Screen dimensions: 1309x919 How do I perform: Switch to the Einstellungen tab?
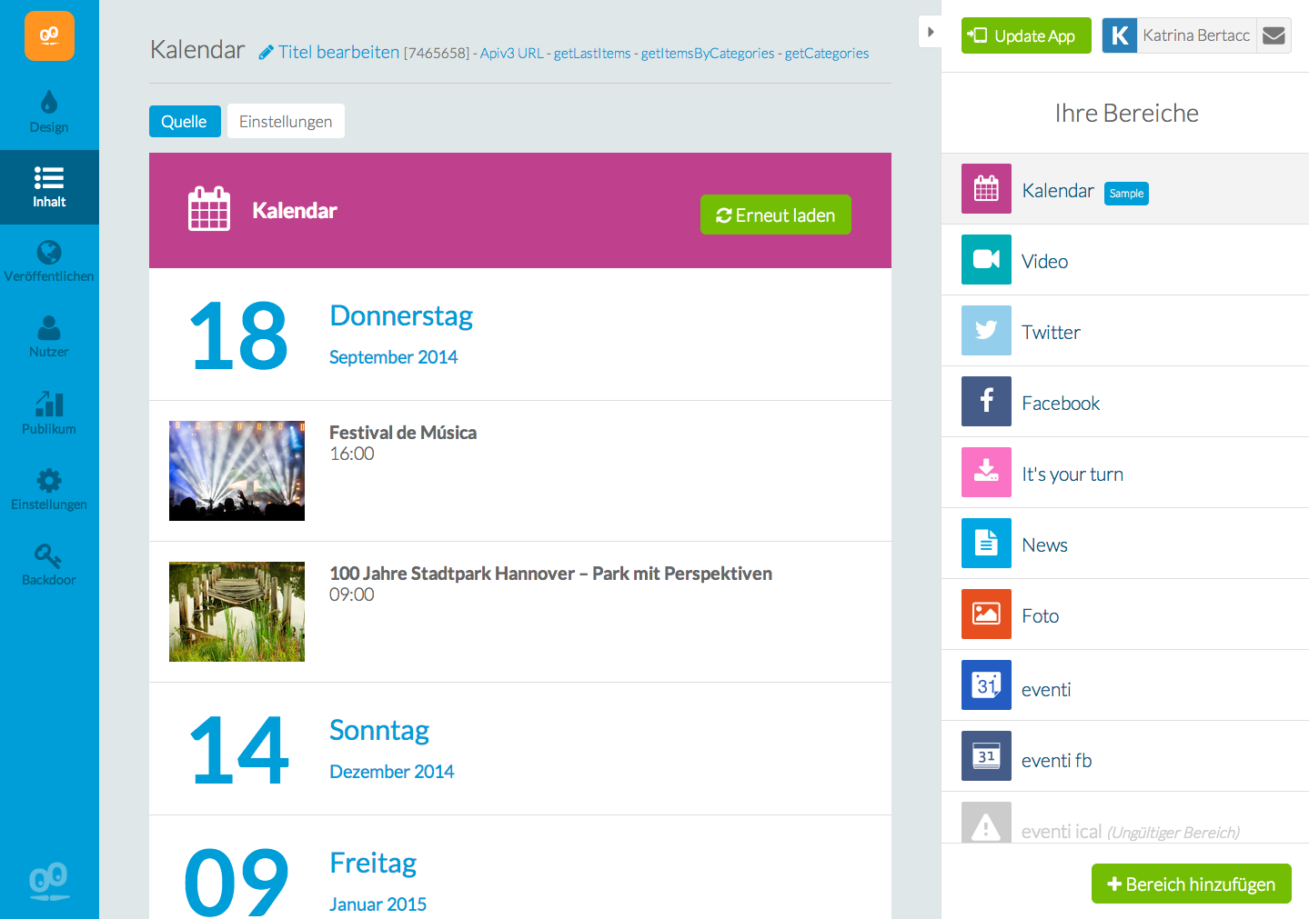[x=286, y=122]
